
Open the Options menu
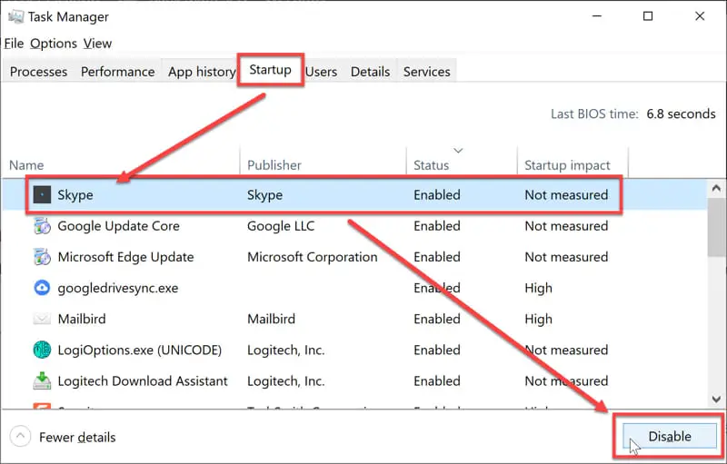(x=54, y=44)
